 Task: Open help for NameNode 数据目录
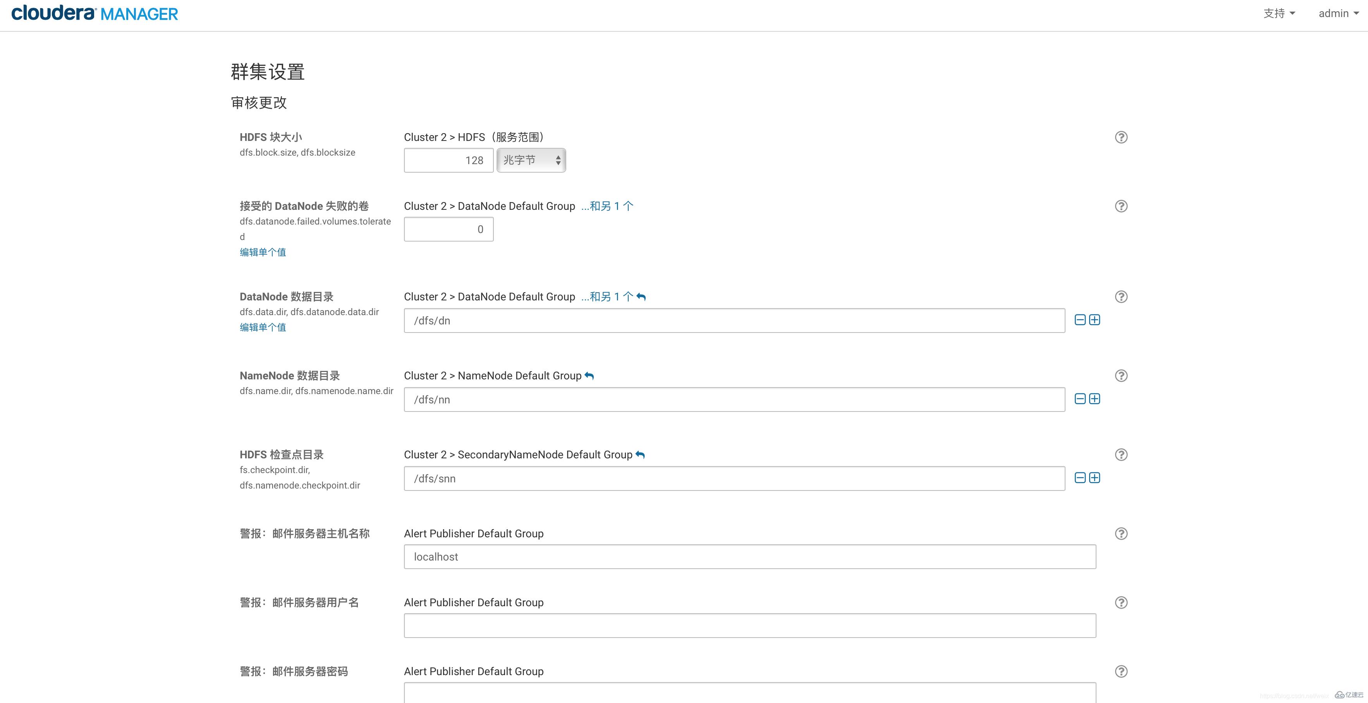click(1121, 376)
